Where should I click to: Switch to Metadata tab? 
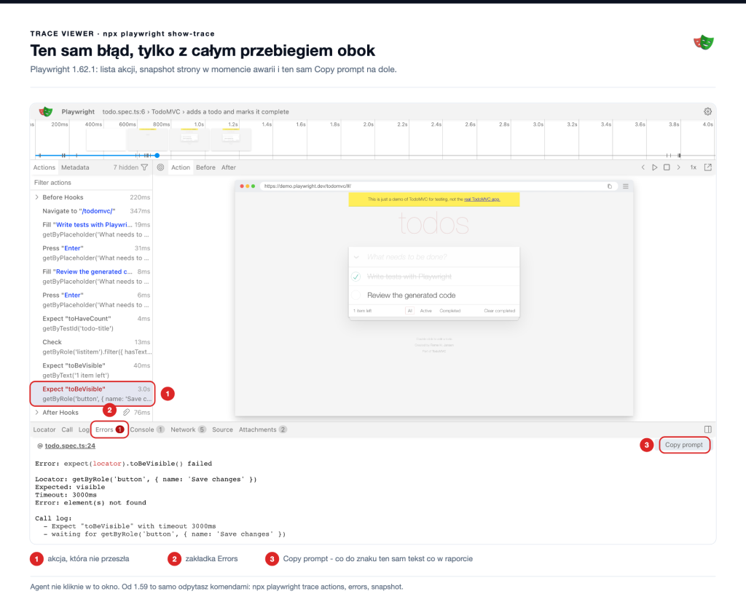pos(75,167)
